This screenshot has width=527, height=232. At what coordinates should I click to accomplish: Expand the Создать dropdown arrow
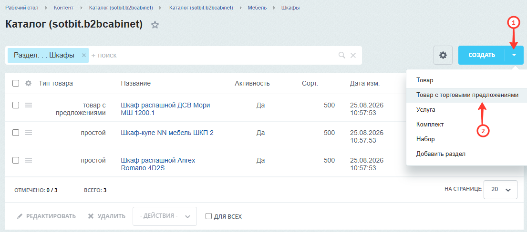[514, 55]
